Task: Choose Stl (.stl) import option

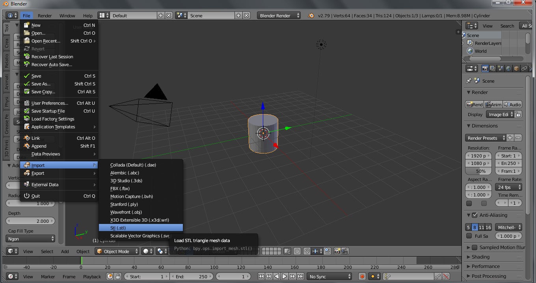Action: point(141,228)
